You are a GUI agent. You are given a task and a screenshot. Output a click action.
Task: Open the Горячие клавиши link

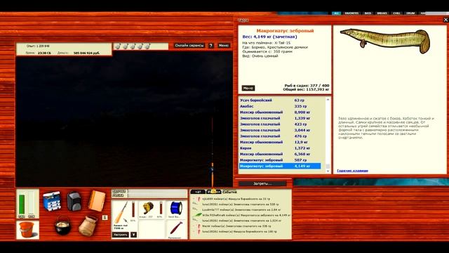[x=352, y=171]
